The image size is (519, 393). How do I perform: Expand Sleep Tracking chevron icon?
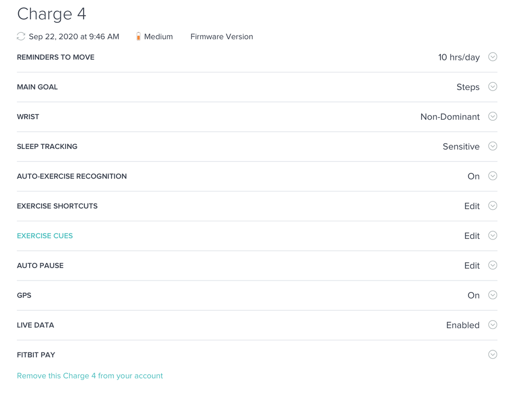point(492,146)
